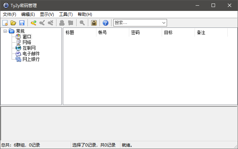
Task: Open the 显示(V) menu
Action: [47, 14]
